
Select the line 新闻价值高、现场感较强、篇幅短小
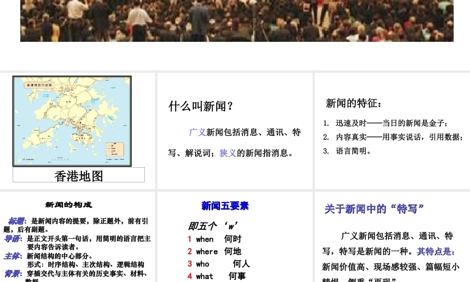(391, 266)
